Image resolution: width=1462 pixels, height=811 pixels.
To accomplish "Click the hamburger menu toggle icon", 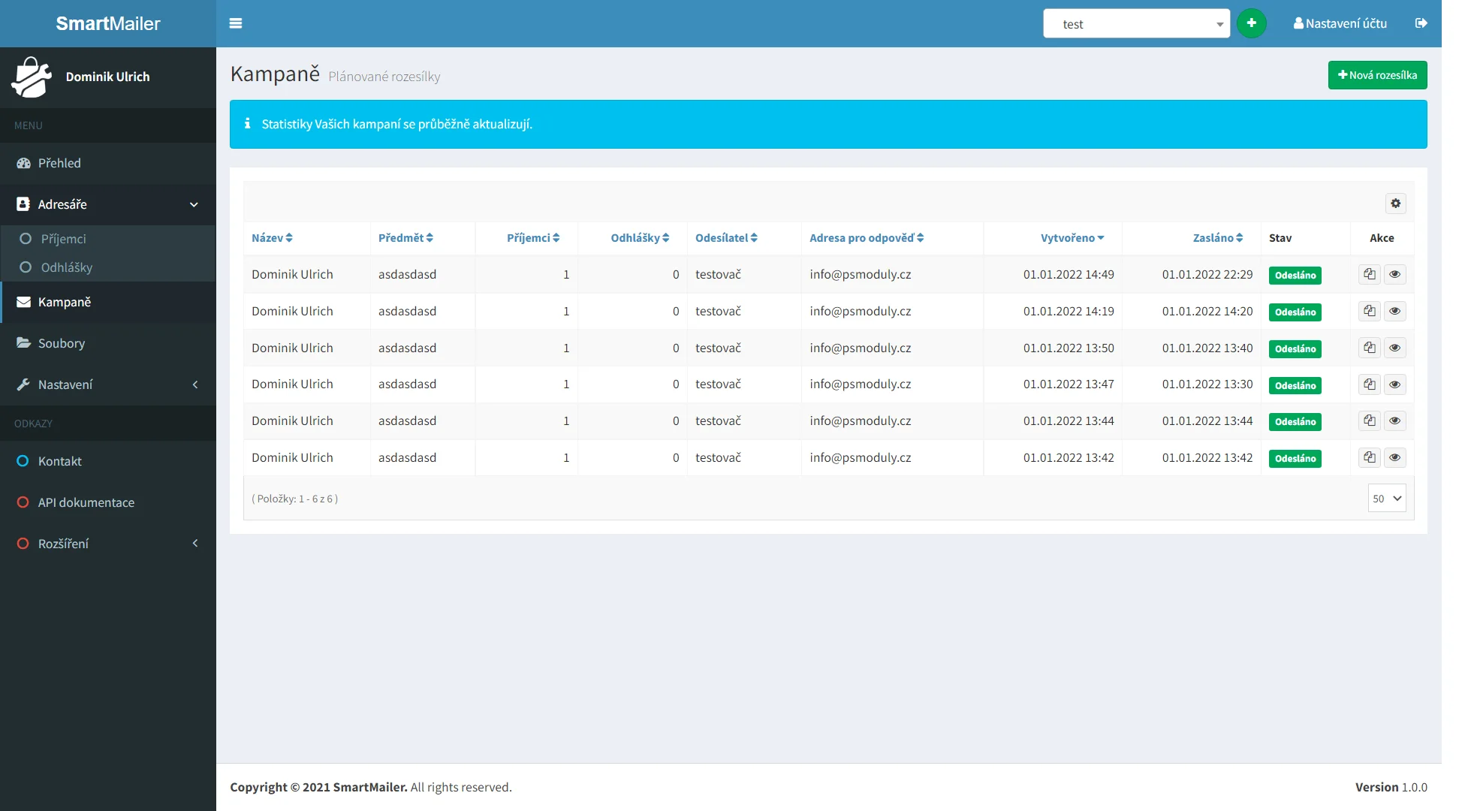I will 236,23.
